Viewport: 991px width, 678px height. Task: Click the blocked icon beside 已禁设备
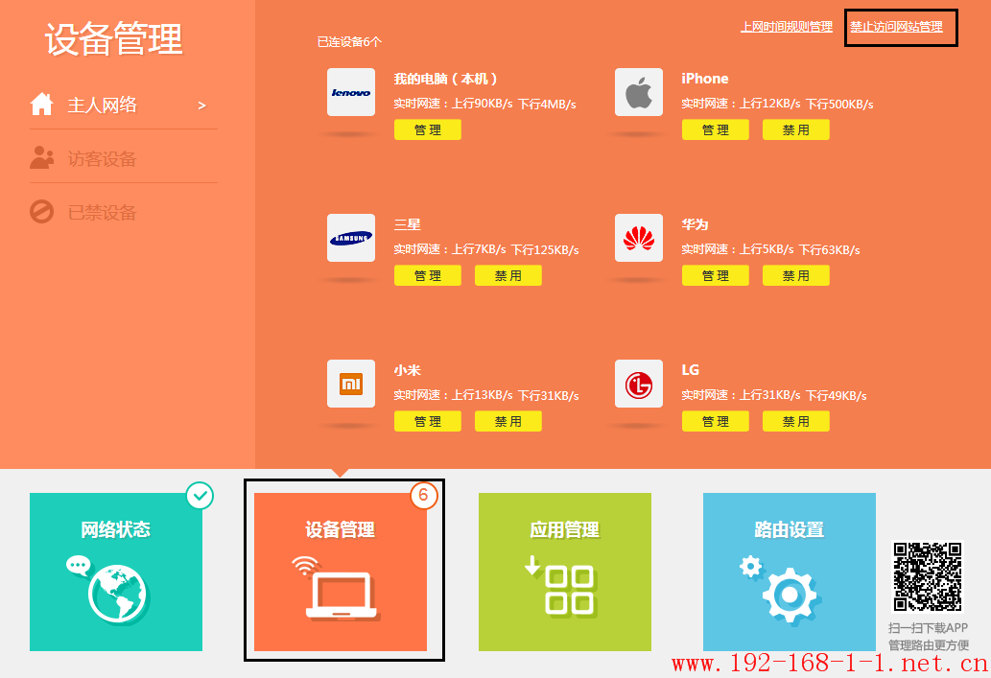(41, 212)
